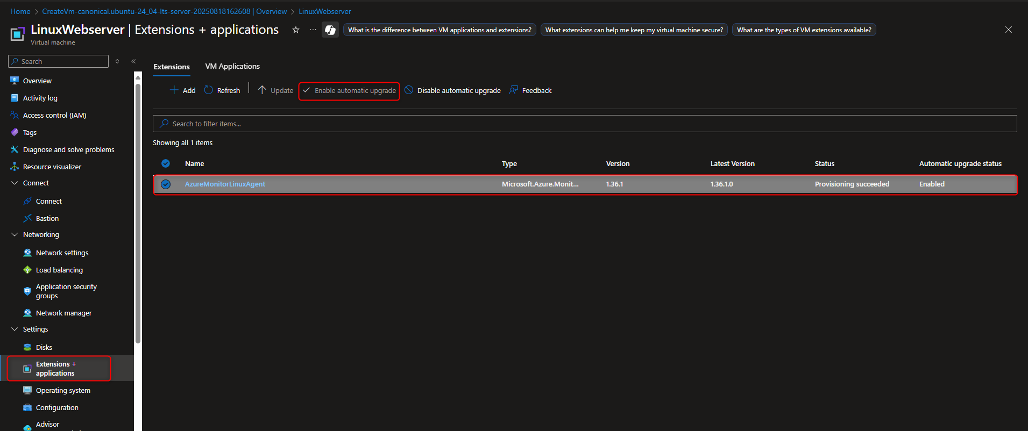
Task: Click the 'Microsoft.Azure.Monit...' type cell
Action: (x=540, y=184)
